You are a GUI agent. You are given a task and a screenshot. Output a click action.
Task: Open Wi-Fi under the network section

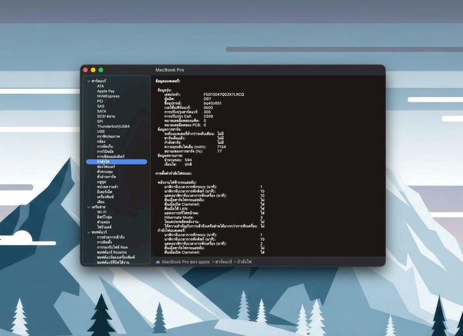tap(102, 212)
